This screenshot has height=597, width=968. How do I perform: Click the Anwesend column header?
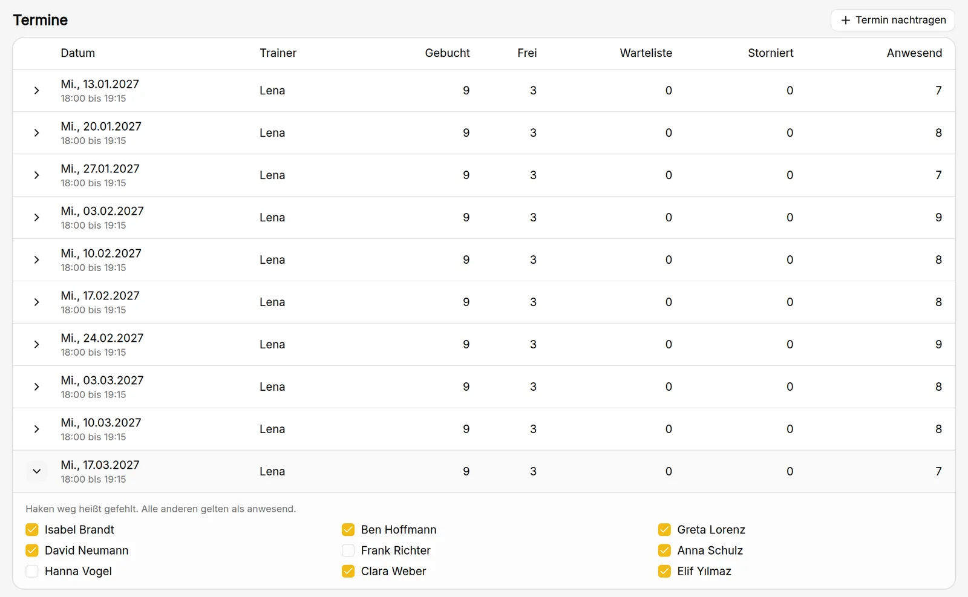[914, 53]
